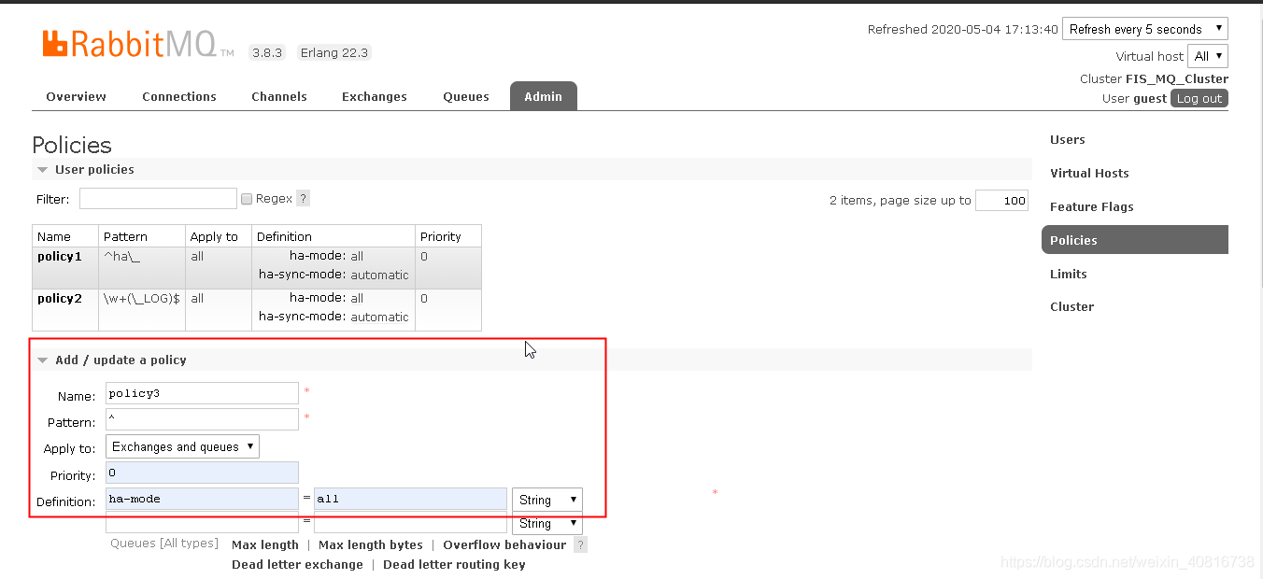The image size is (1263, 579).
Task: Open the Cluster admin section
Action: (1071, 306)
